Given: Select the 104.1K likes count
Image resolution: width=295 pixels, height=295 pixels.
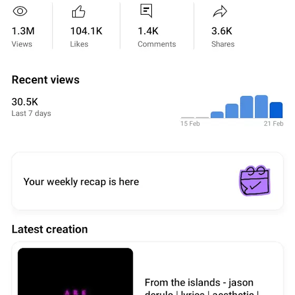Looking at the screenshot, I should click(86, 31).
